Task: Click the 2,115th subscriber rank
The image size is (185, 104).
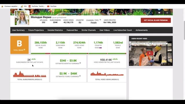Action: 60,42
